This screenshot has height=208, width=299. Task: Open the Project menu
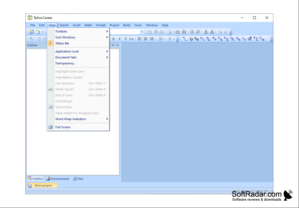[114, 25]
